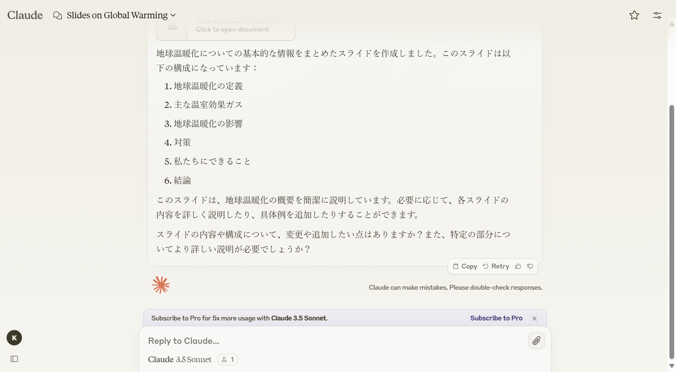676x372 pixels.
Task: Give the response a thumbs up
Action: [518, 266]
